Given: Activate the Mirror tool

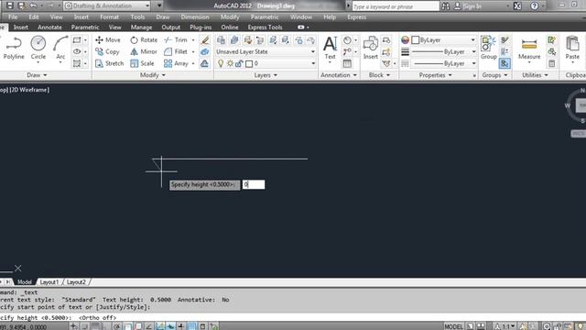Looking at the screenshot, I should (144, 51).
